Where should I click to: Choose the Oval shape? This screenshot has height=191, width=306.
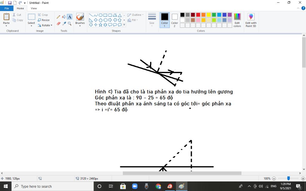[100, 15]
